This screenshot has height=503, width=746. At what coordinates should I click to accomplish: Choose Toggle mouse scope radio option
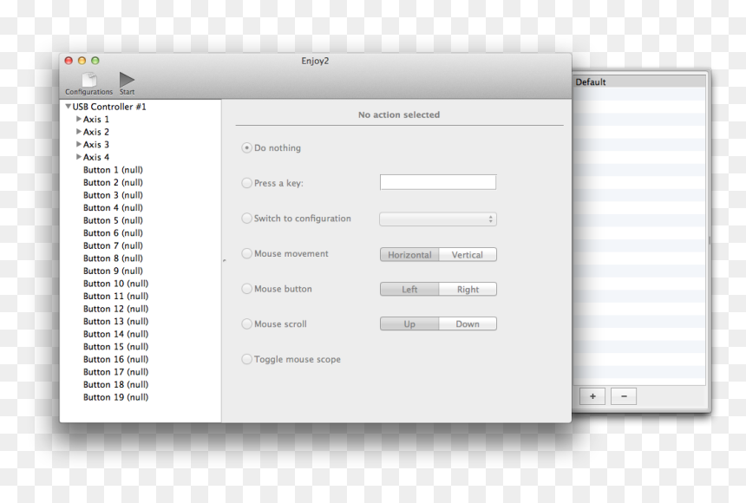click(x=246, y=359)
